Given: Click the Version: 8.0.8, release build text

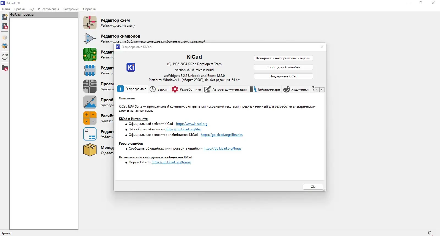Looking at the screenshot, I should (194, 70).
